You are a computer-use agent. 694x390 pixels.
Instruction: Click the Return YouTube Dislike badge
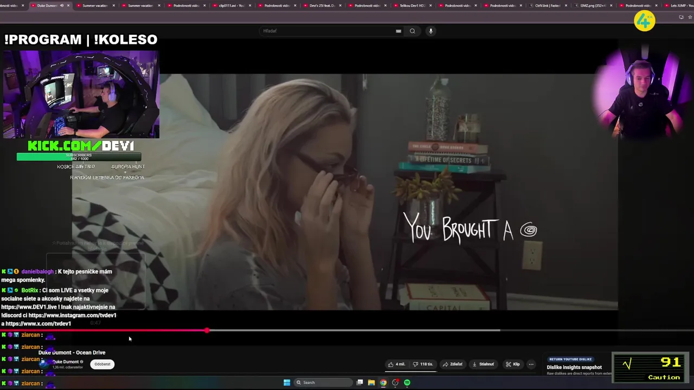pos(570,359)
